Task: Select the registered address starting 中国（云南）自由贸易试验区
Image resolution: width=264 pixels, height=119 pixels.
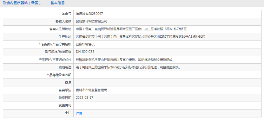Action: 131,29
